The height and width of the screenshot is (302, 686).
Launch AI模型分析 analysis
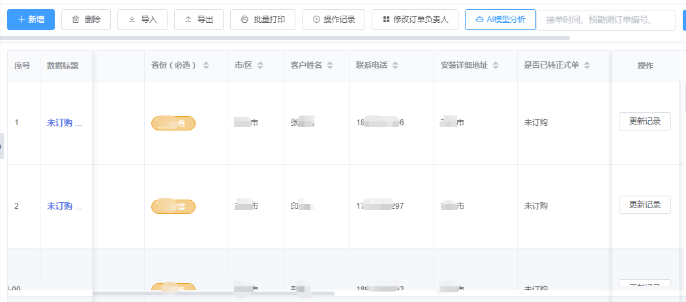coord(500,20)
